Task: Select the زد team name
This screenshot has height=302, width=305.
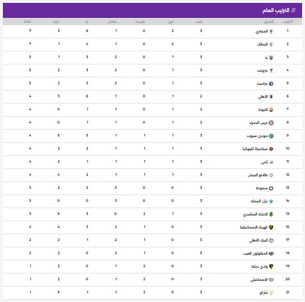Action: 266,58
